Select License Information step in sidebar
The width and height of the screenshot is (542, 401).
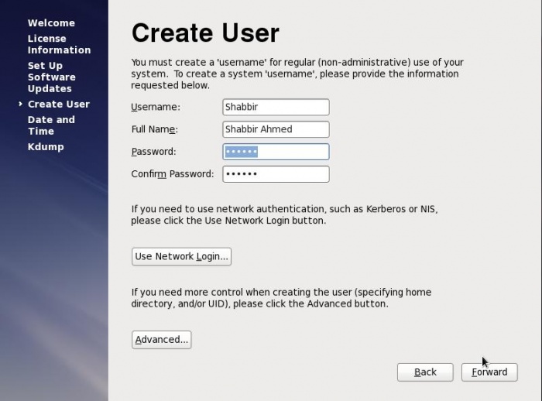tap(59, 44)
